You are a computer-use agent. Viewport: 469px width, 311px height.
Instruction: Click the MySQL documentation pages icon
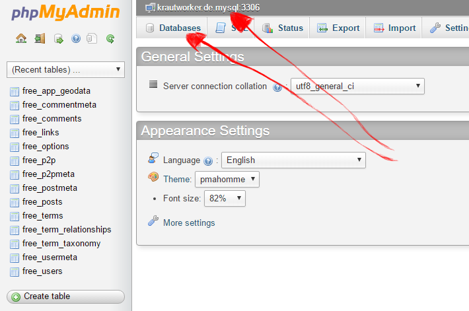click(92, 38)
